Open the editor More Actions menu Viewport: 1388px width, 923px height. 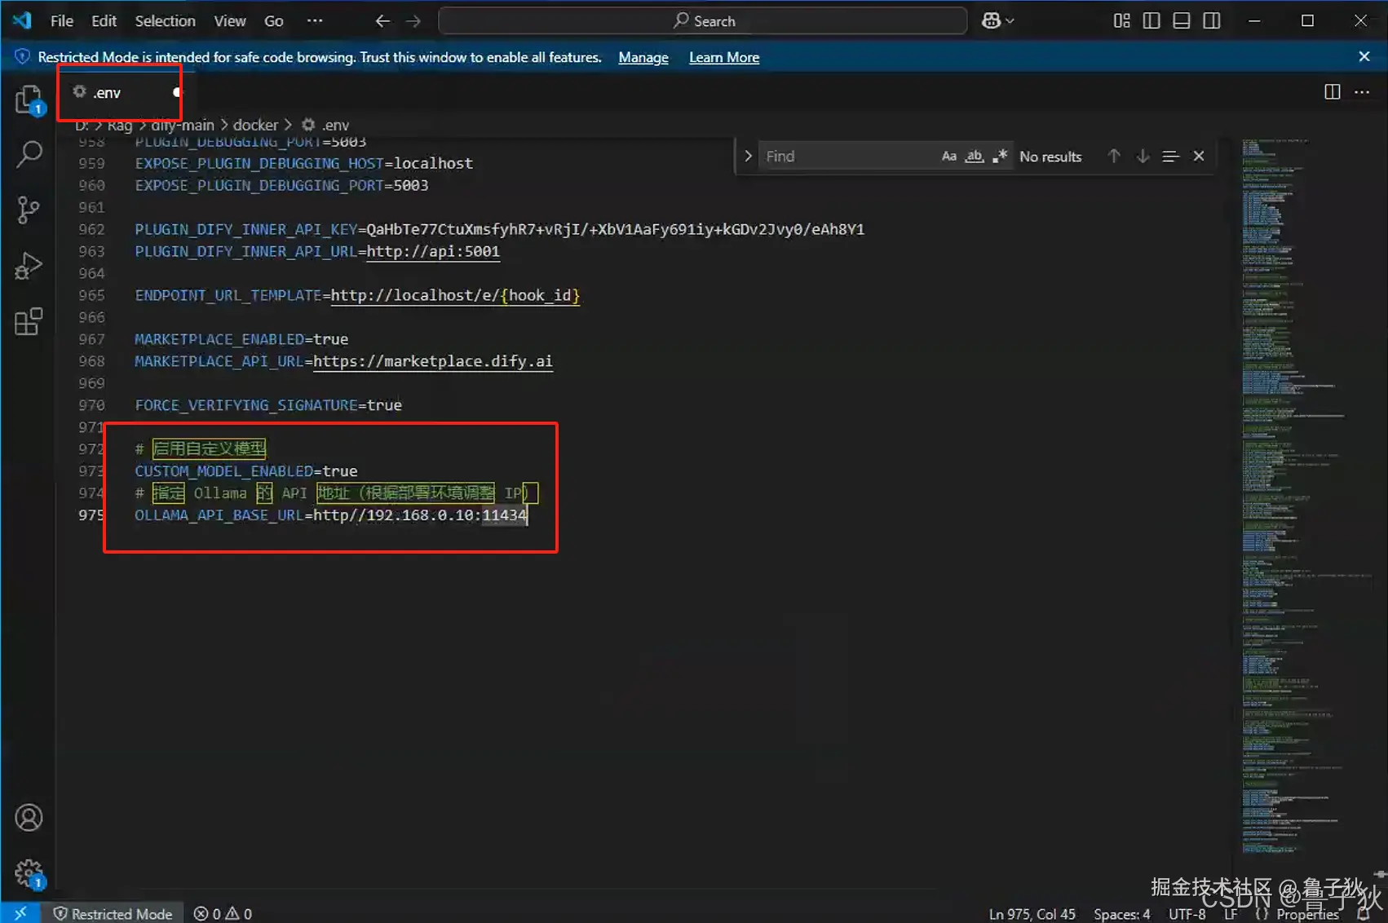click(1362, 92)
